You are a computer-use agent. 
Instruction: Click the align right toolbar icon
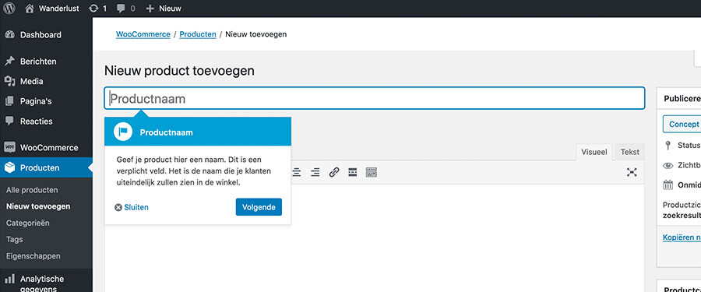(315, 172)
